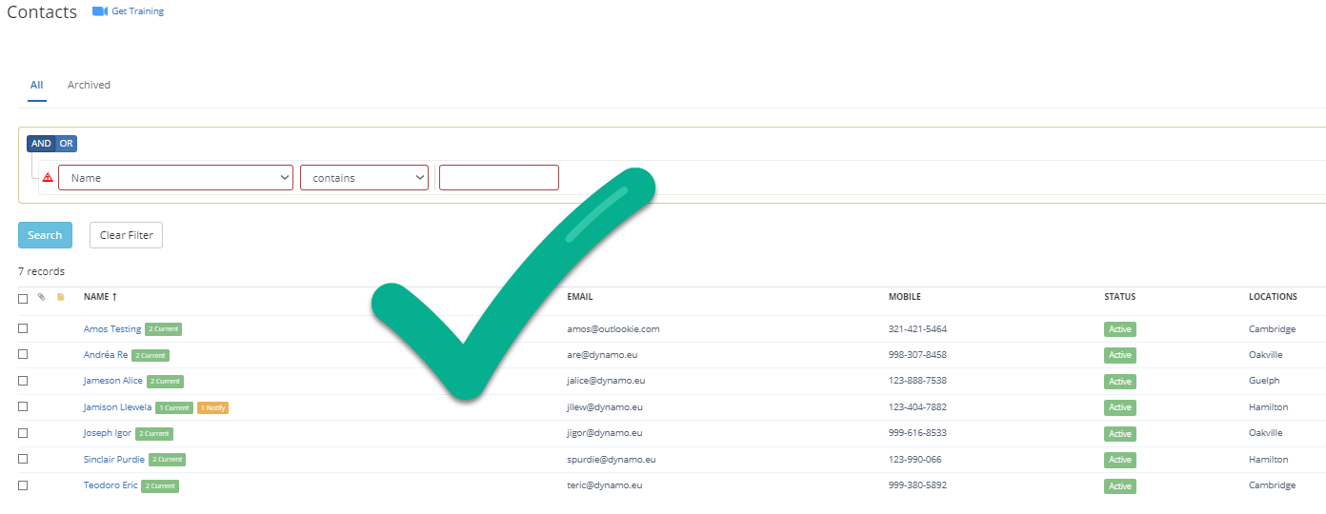Image resolution: width=1326 pixels, height=514 pixels.
Task: Click the paperclip attachment column icon
Action: click(41, 297)
